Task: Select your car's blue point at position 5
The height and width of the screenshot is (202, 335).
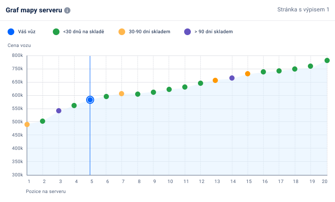Action: pos(90,100)
